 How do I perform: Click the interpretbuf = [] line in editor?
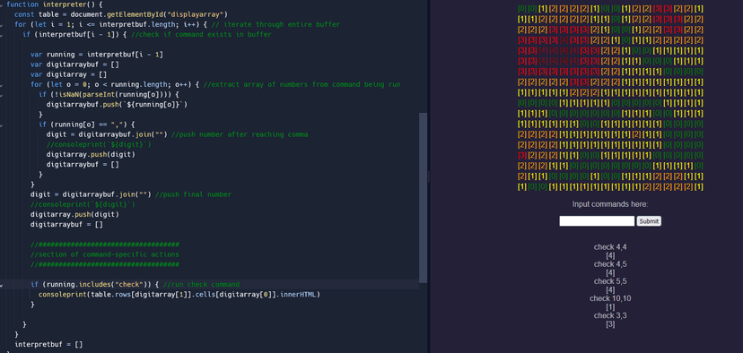tap(48, 344)
